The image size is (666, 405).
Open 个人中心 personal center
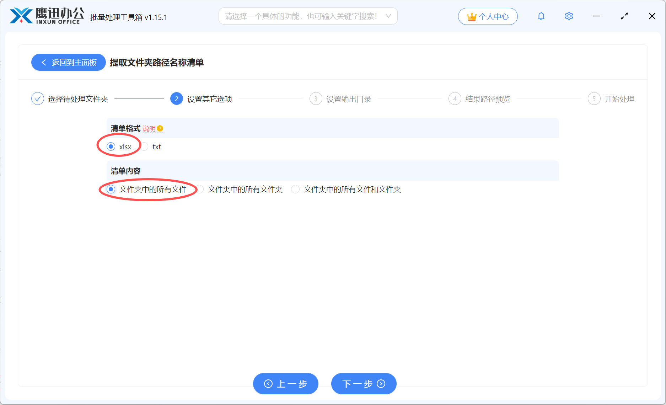click(x=488, y=16)
